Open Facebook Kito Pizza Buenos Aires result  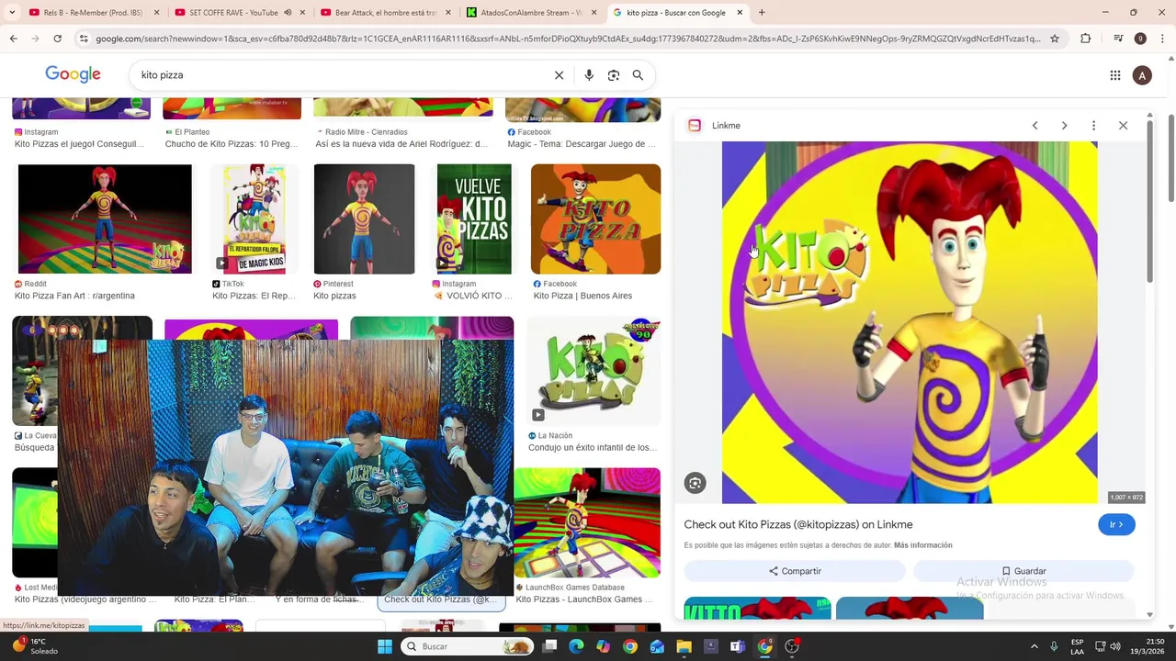click(x=595, y=218)
